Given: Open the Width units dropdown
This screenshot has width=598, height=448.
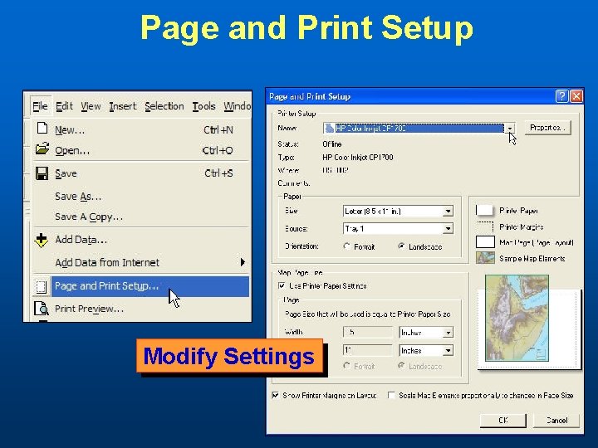Looking at the screenshot, I should pos(448,333).
